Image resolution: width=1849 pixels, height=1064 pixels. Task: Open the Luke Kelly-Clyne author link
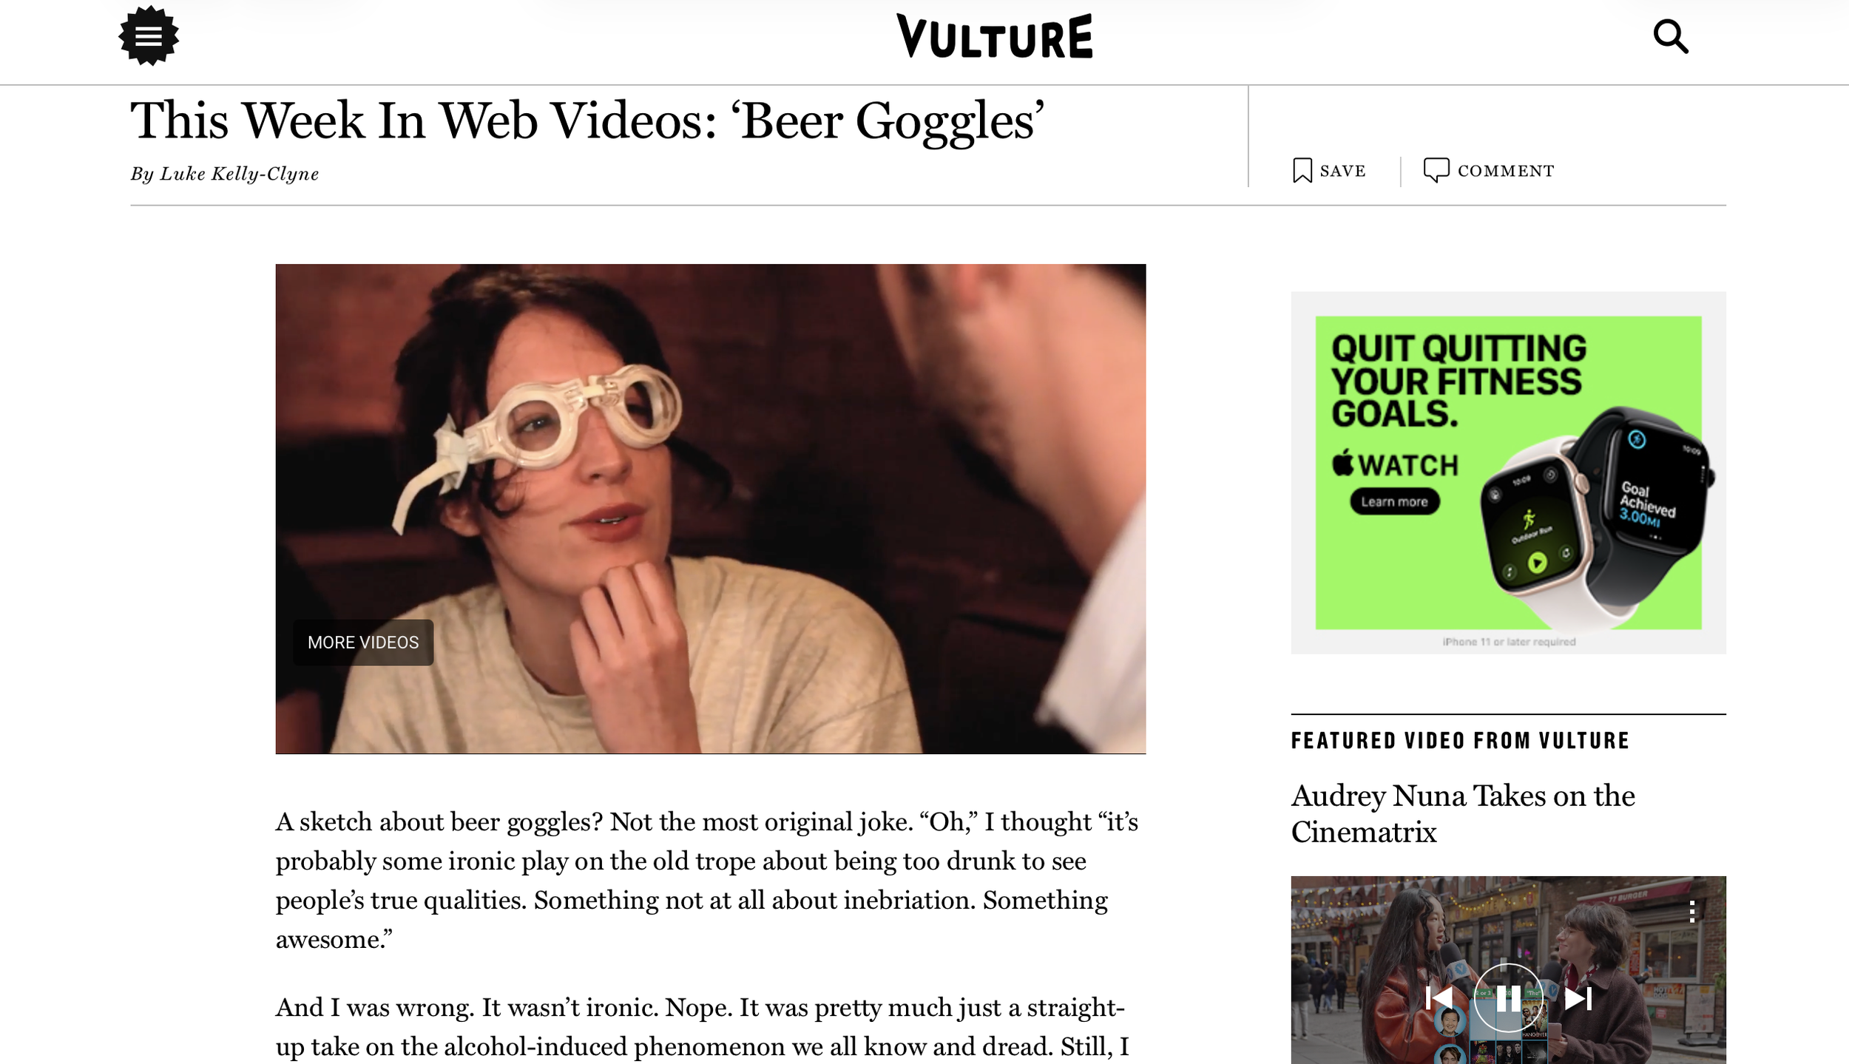[x=239, y=174]
